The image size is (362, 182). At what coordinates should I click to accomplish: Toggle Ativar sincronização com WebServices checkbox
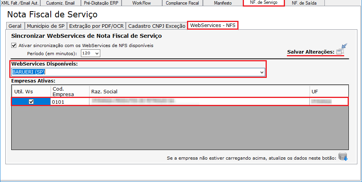[14, 45]
